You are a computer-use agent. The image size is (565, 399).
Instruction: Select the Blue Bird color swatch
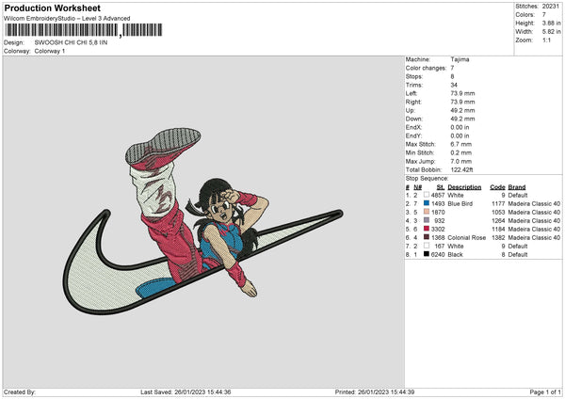(x=427, y=203)
